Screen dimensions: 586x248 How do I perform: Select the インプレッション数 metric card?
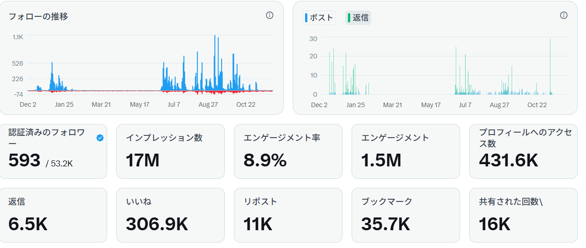170,151
